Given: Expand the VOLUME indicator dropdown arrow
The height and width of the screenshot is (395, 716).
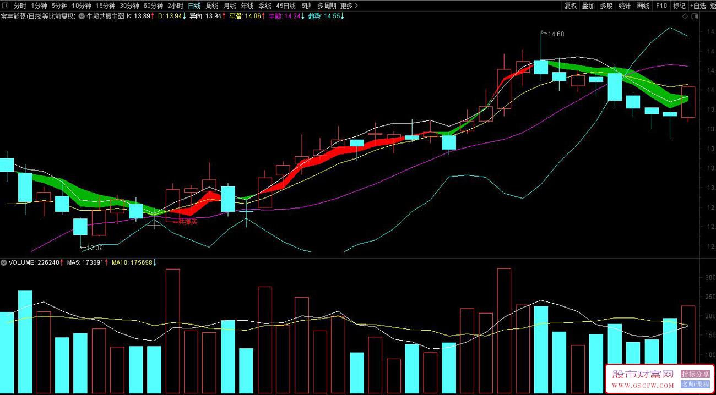Looking at the screenshot, I should (4, 262).
